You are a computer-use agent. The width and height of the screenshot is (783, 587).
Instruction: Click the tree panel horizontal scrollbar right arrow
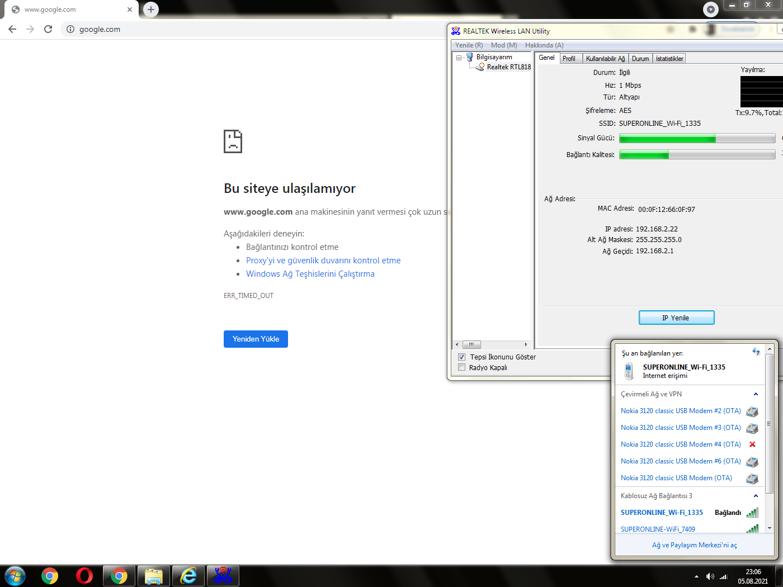[526, 344]
